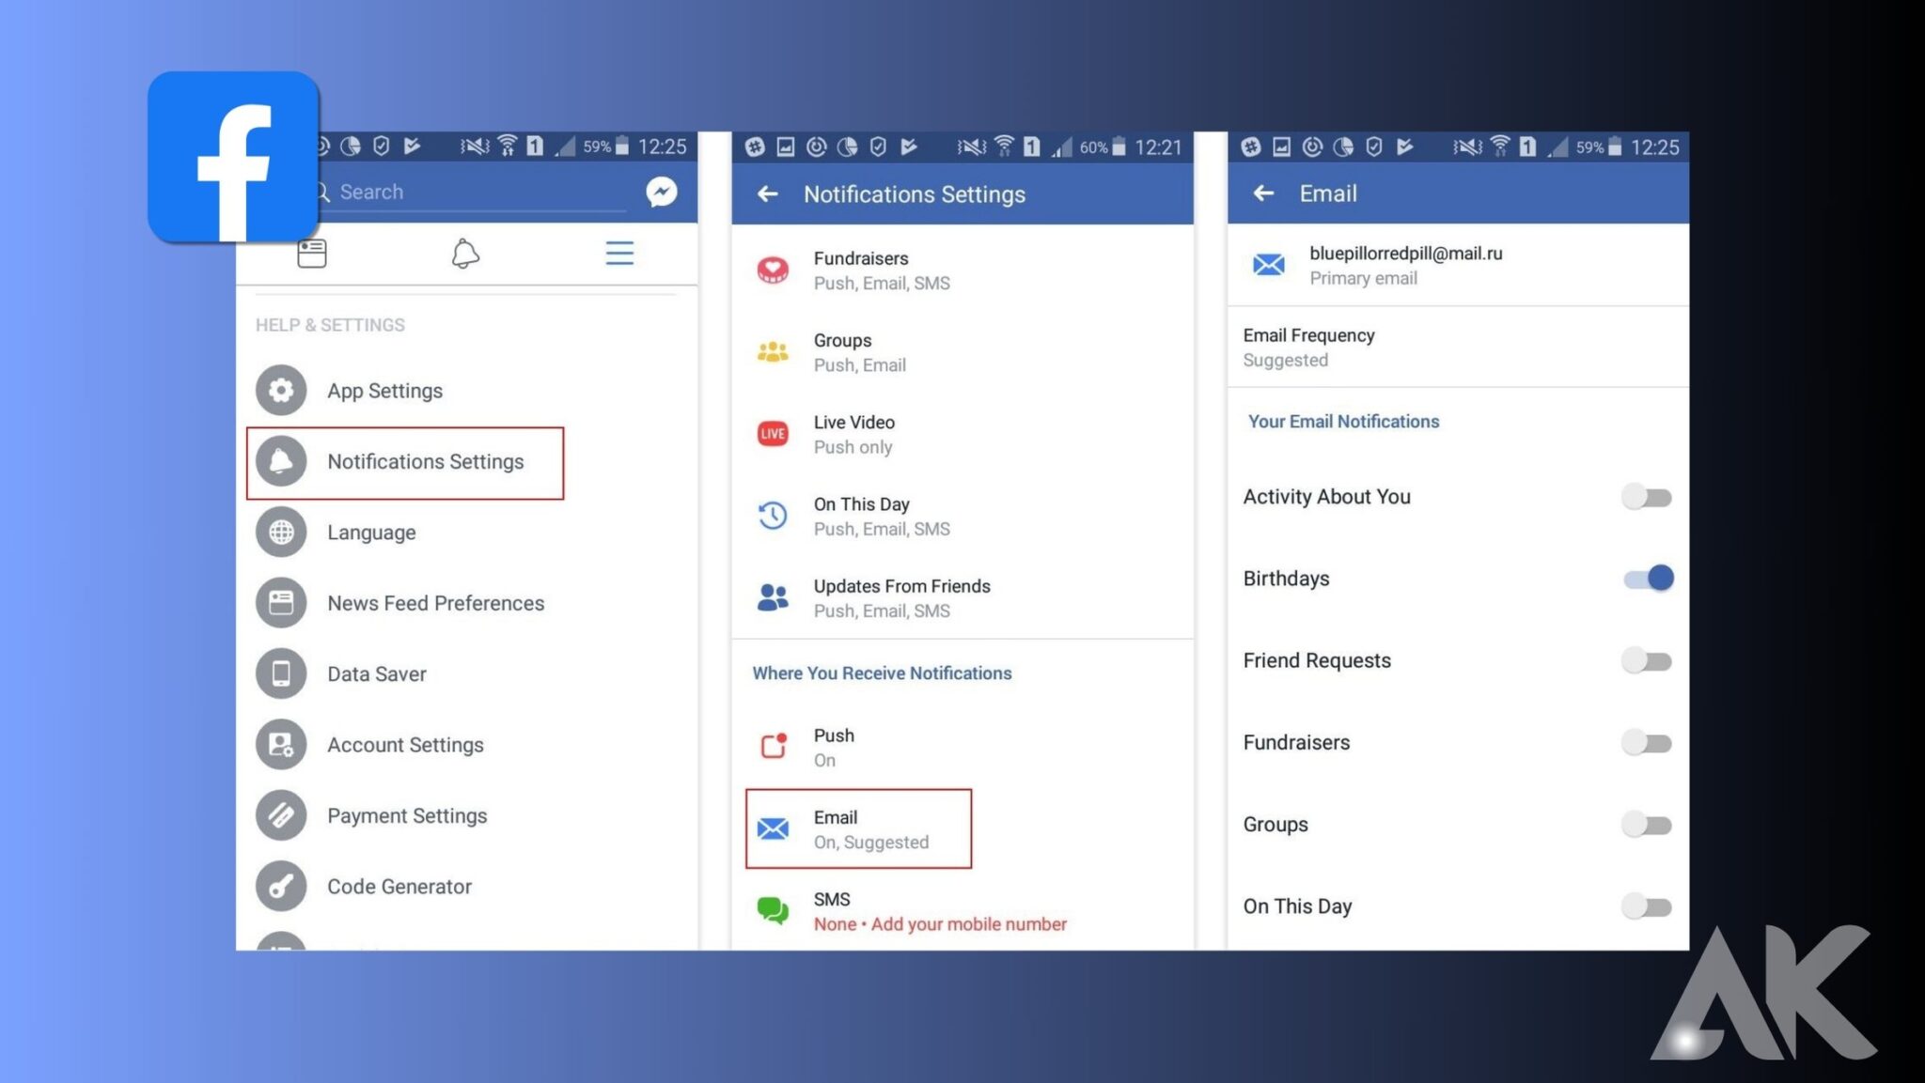Screen dimensions: 1925x1083
Task: Open Your Email Notifications section
Action: pyautogui.click(x=1343, y=421)
